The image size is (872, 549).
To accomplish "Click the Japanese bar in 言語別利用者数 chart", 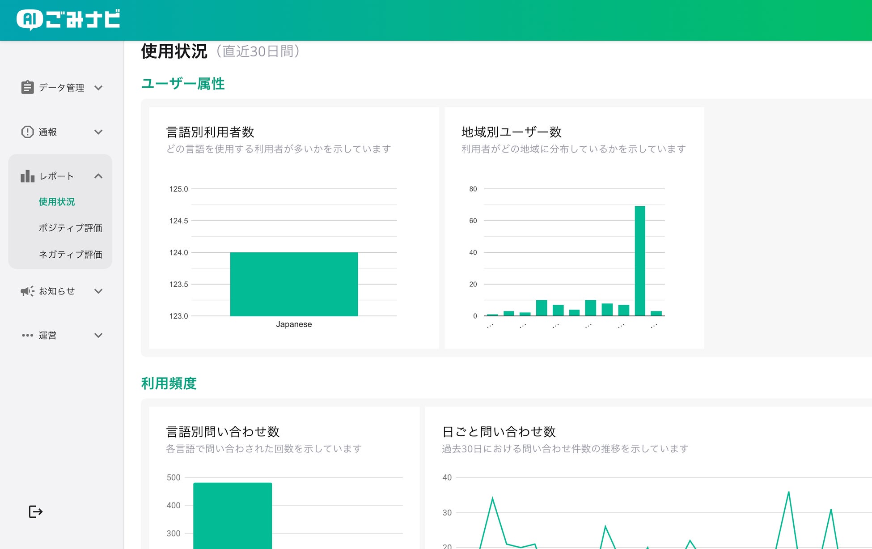I will click(x=294, y=284).
